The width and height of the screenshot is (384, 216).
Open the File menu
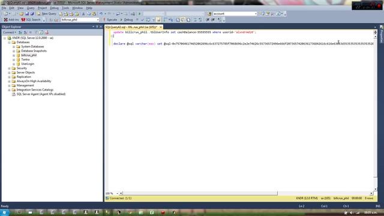[4, 8]
